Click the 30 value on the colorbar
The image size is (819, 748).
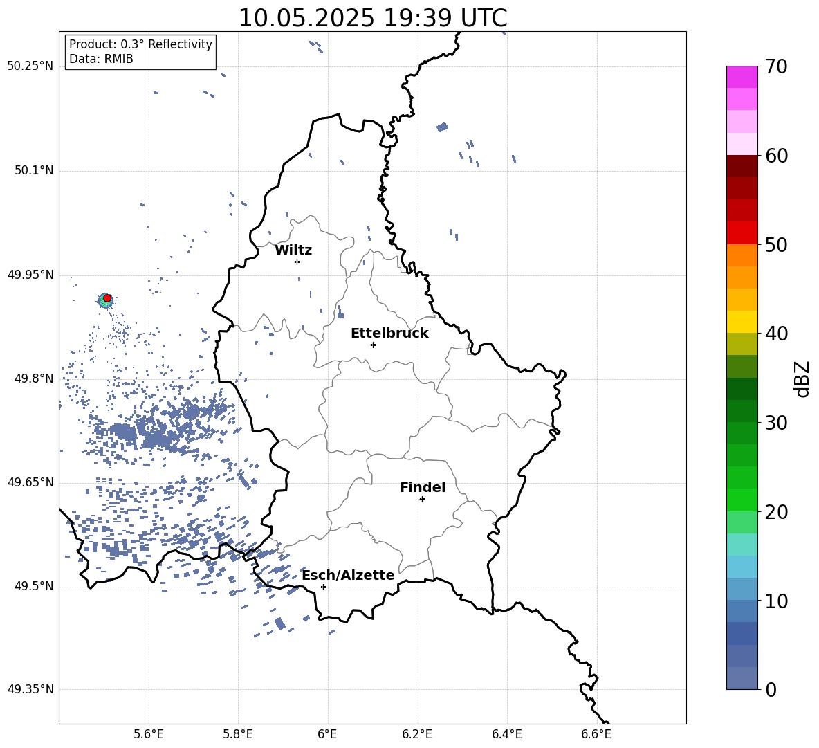(x=776, y=423)
